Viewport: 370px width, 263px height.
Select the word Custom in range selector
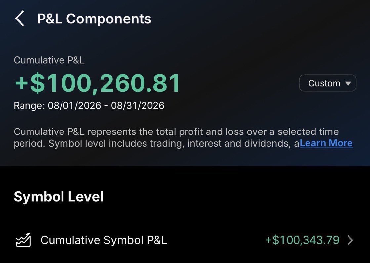pyautogui.click(x=324, y=83)
